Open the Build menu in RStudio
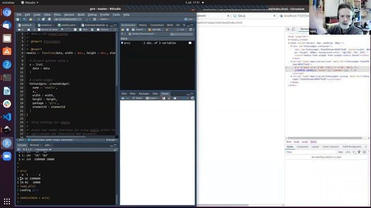The height and width of the screenshot is (208, 371). (x=81, y=14)
